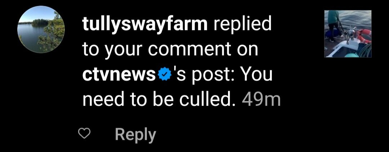389x152 pixels.
Task: Open the ctvnews post thumbnail
Action: pyautogui.click(x=348, y=34)
